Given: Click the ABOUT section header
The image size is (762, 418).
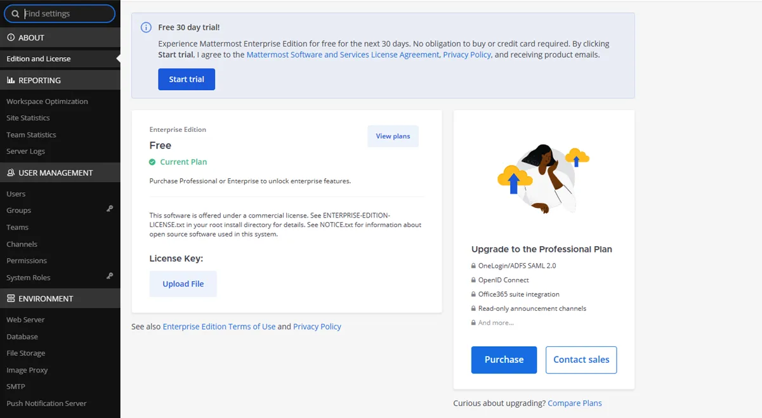Looking at the screenshot, I should point(60,37).
